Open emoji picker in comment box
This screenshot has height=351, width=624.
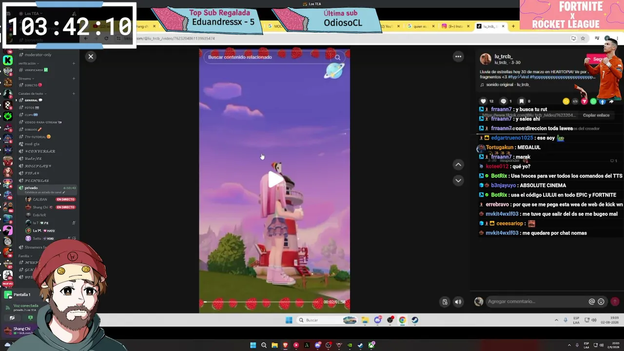[x=601, y=302]
